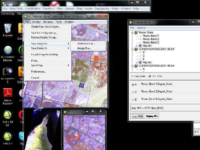The image size is (200, 150).
Task: Select the RGB Color radio button
Action: tap(150, 76)
